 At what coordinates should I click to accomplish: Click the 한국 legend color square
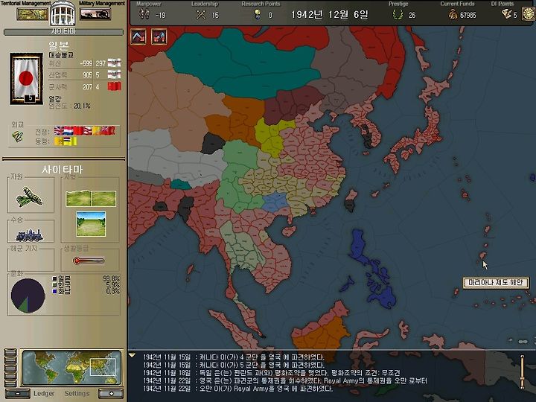[54, 284]
